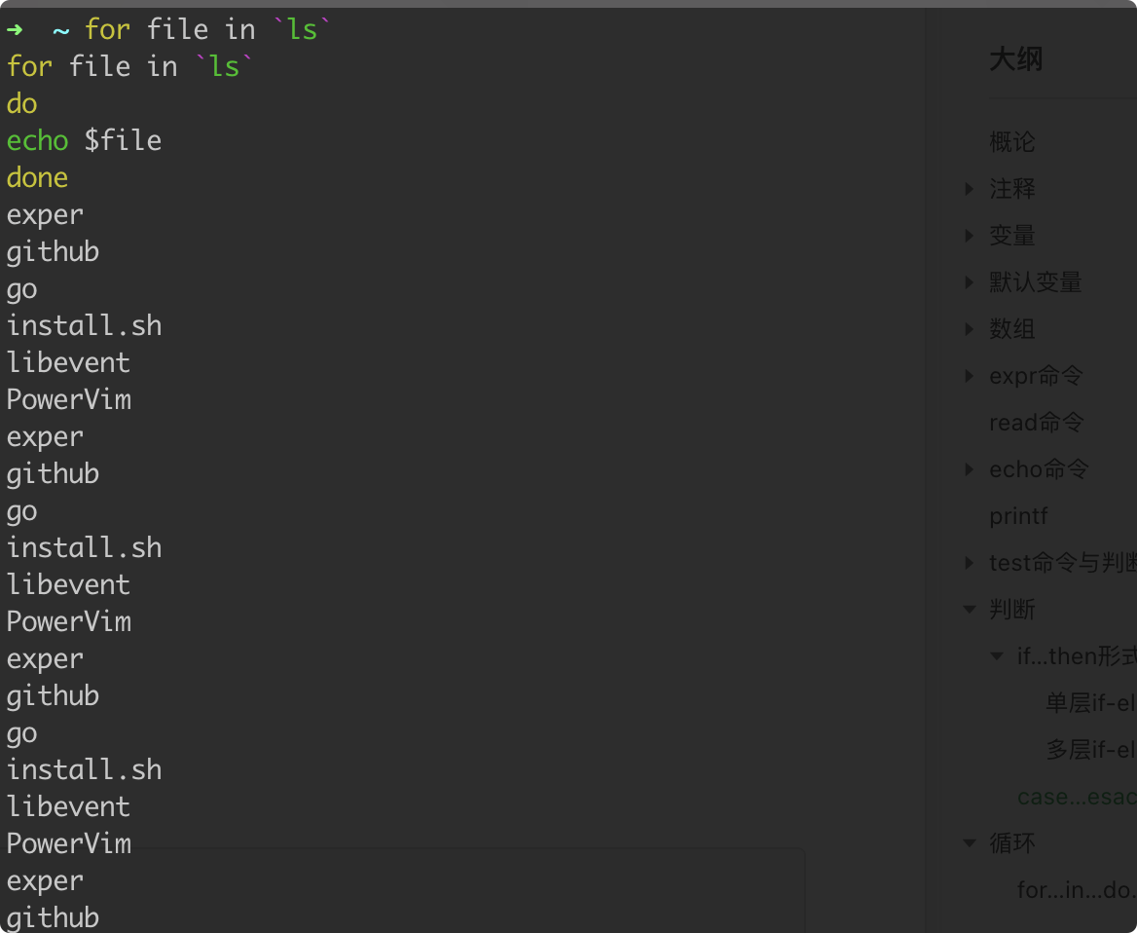
Task: Go to for...in...do outline item
Action: pos(1076,890)
